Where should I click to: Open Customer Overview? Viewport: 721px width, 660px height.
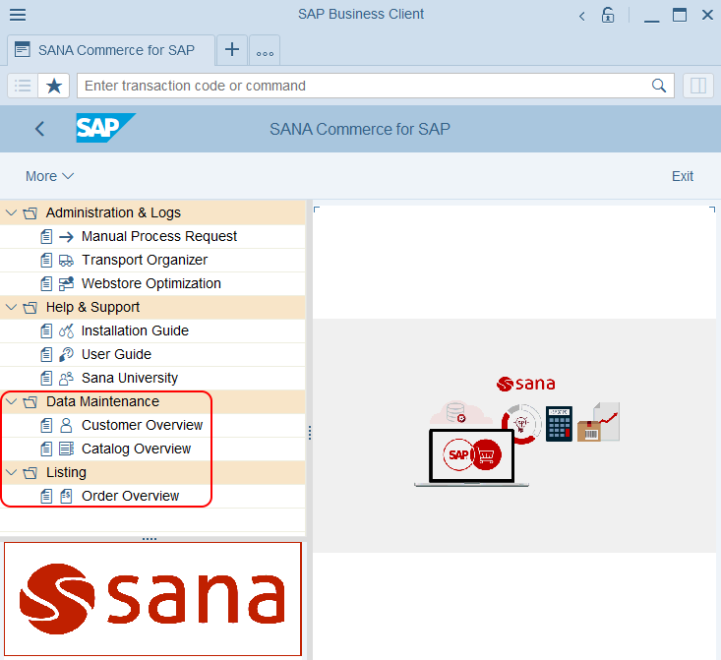tap(142, 426)
